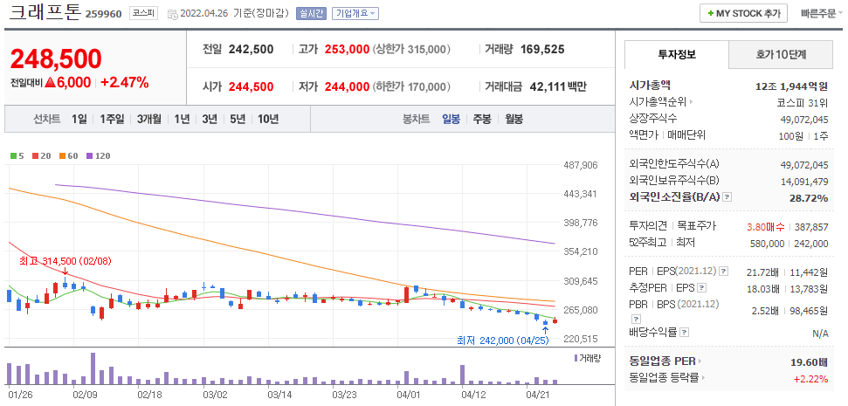The width and height of the screenshot is (848, 406).
Task: Click the 거래량 volume legend marker
Action: click(x=575, y=358)
